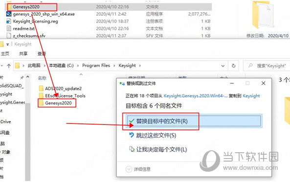
Task: Click the navigation pane scroll-up arrow
Action: point(28,77)
